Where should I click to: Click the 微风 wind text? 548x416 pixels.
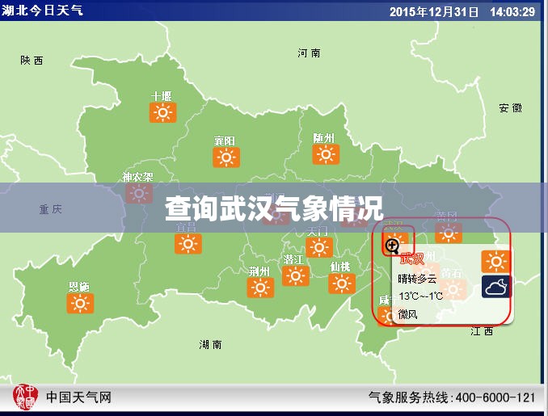[407, 314]
